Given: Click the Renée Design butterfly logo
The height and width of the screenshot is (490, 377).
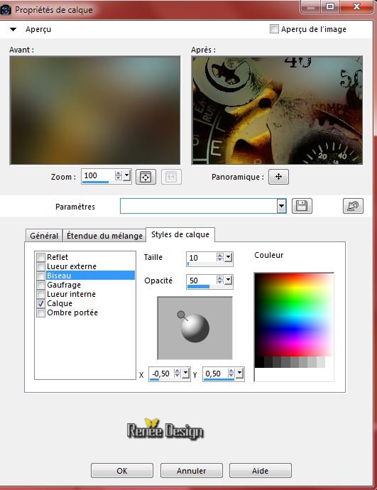Looking at the screenshot, I should 165,429.
